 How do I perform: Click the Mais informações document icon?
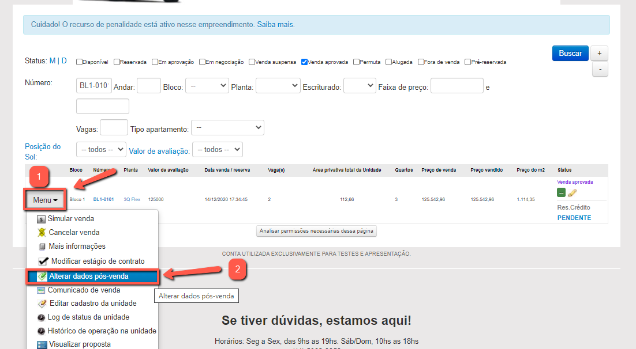point(41,246)
